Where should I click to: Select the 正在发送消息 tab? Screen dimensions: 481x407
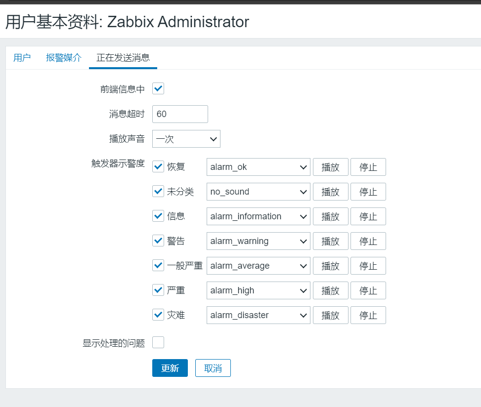(123, 58)
